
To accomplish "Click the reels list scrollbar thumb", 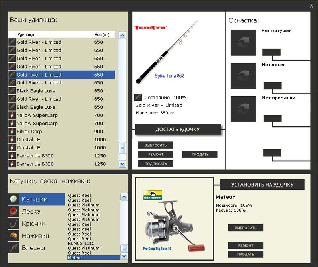I will (124, 248).
